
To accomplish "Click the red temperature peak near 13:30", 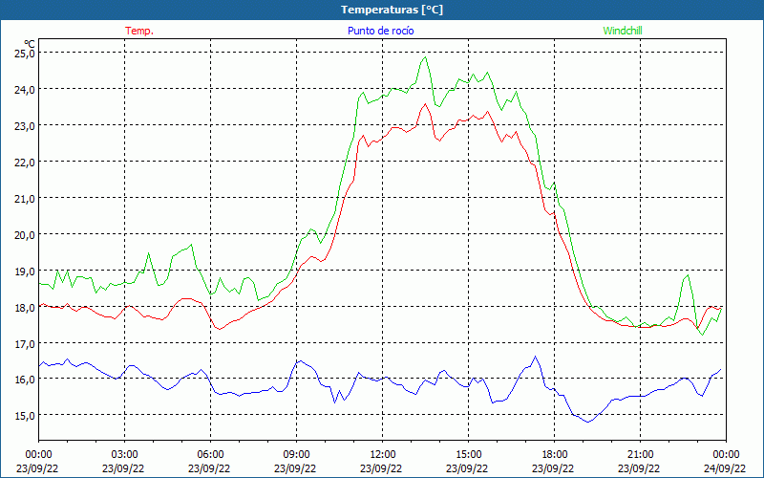I will [x=425, y=103].
